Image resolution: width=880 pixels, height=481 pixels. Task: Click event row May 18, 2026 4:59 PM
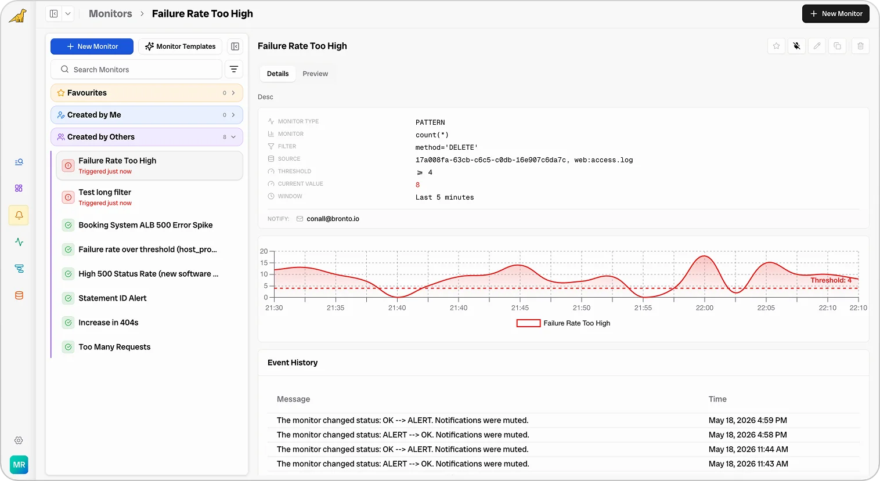tap(564, 420)
